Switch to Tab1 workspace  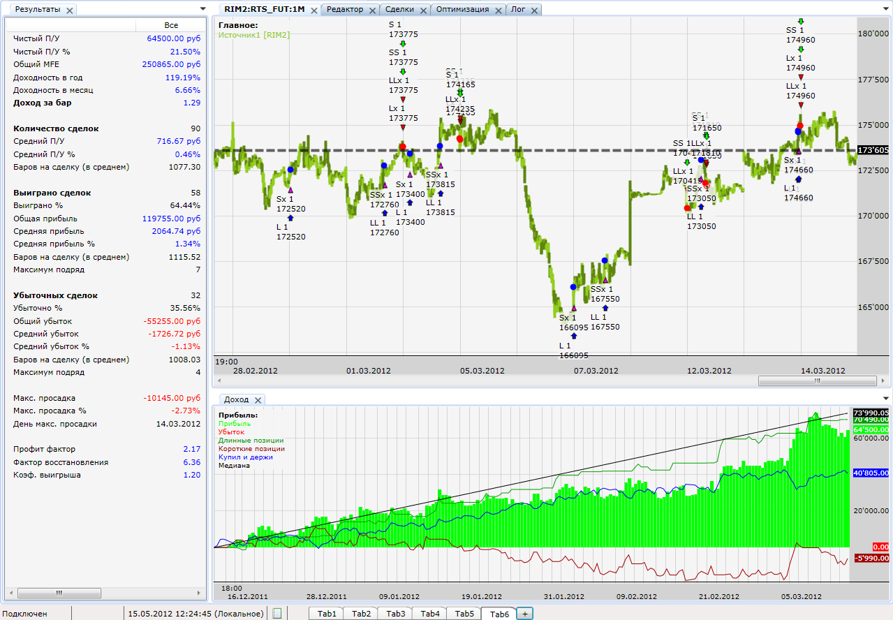coord(327,614)
